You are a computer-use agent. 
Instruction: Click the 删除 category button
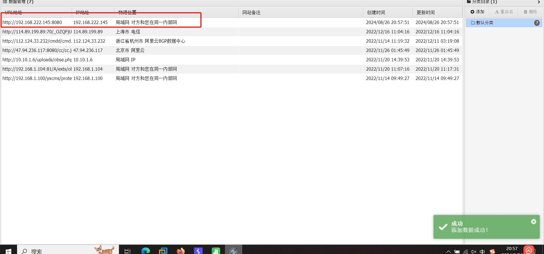(x=530, y=12)
